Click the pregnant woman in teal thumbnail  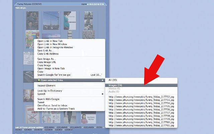tap(70, 21)
